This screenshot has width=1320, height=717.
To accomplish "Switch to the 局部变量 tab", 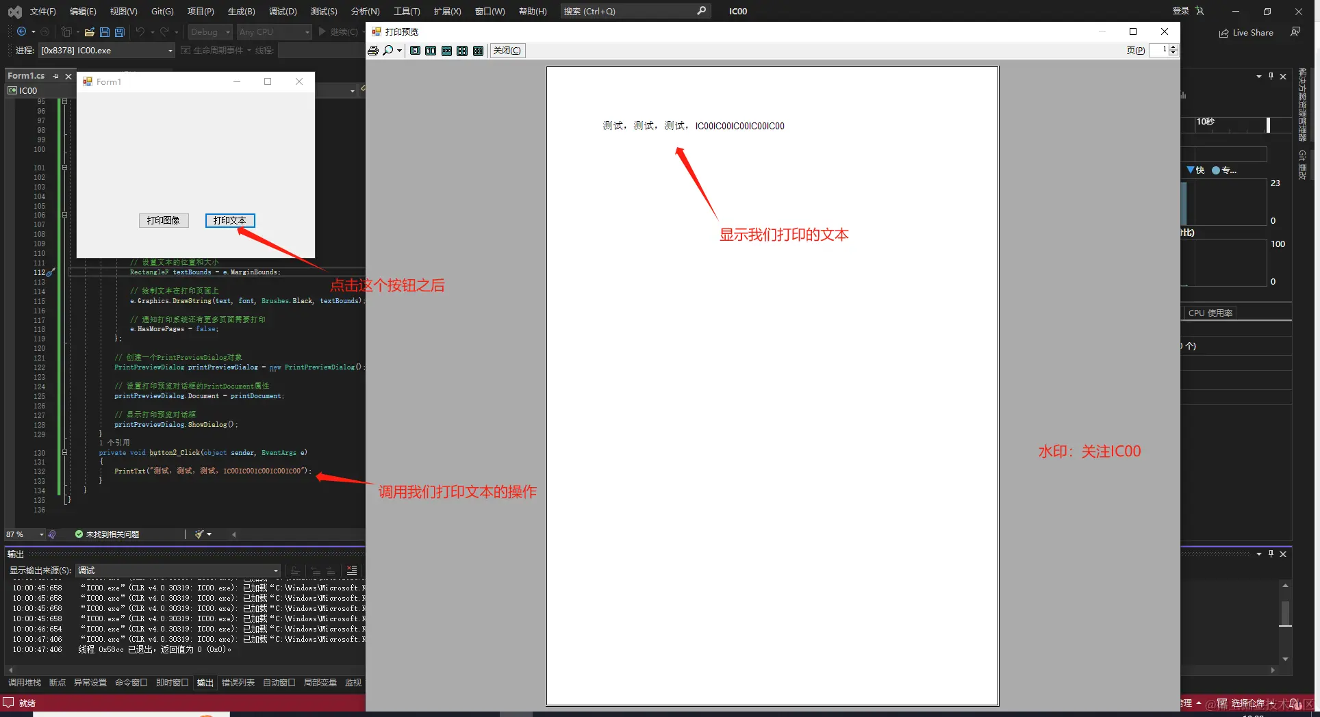I will [320, 683].
